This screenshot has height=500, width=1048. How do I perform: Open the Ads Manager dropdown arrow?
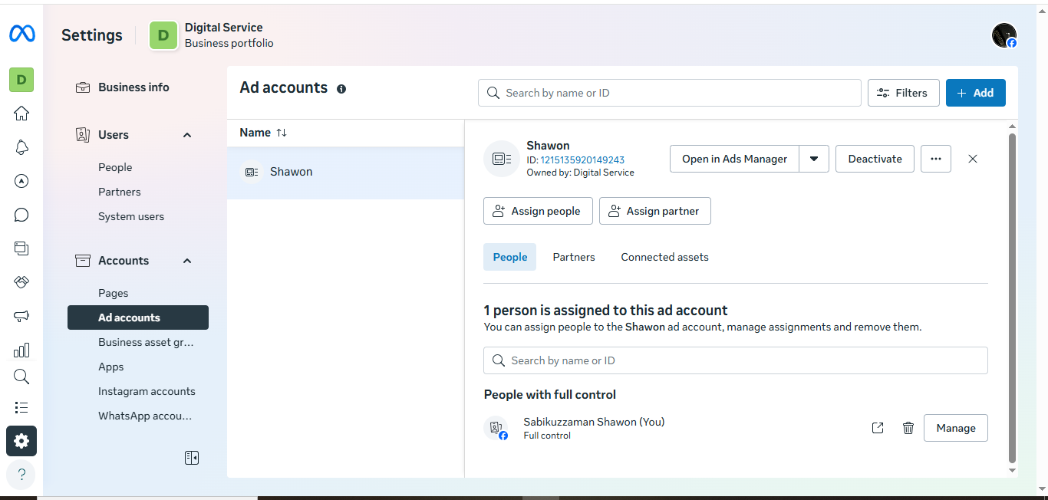(x=814, y=159)
